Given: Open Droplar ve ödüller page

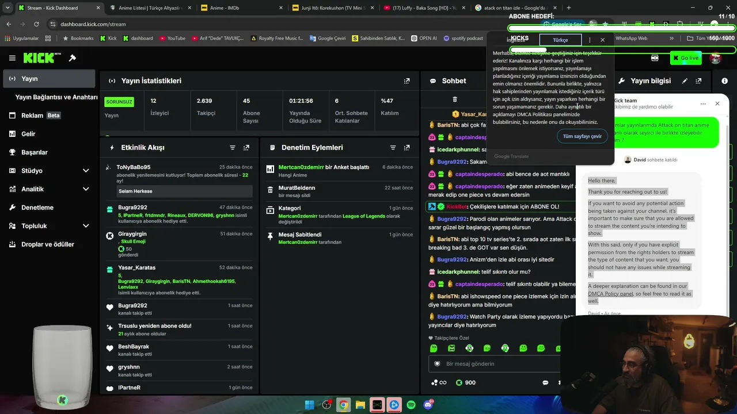Looking at the screenshot, I should [x=49, y=244].
